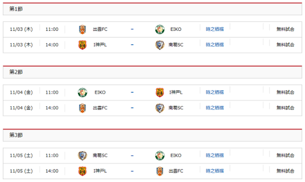305x182 pixels.
Task: Open venue link for 11/03 11:00 match
Action: [215, 29]
